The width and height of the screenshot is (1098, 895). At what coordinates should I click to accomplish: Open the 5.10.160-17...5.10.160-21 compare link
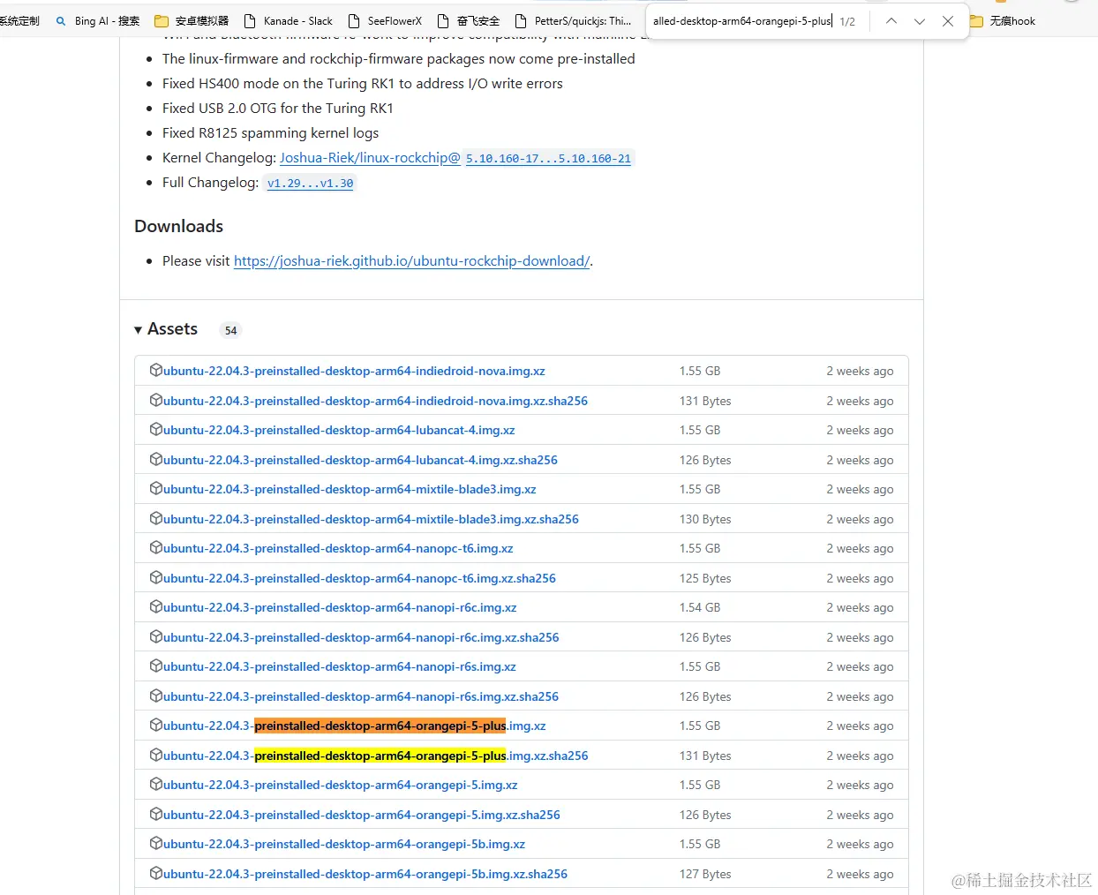tap(548, 159)
